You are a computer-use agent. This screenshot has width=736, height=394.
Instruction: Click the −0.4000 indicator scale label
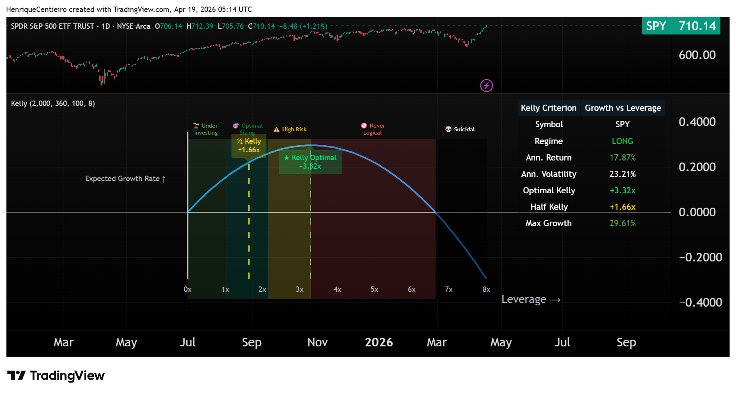[x=700, y=302]
